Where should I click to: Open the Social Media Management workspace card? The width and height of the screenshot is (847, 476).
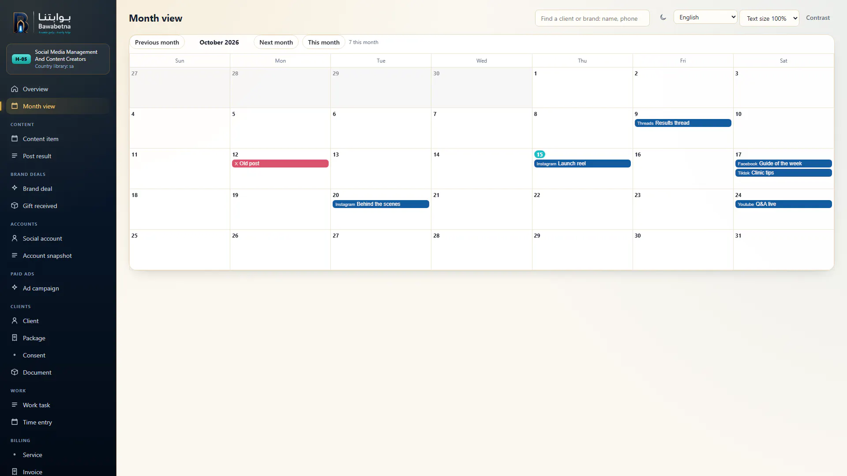coord(58,59)
